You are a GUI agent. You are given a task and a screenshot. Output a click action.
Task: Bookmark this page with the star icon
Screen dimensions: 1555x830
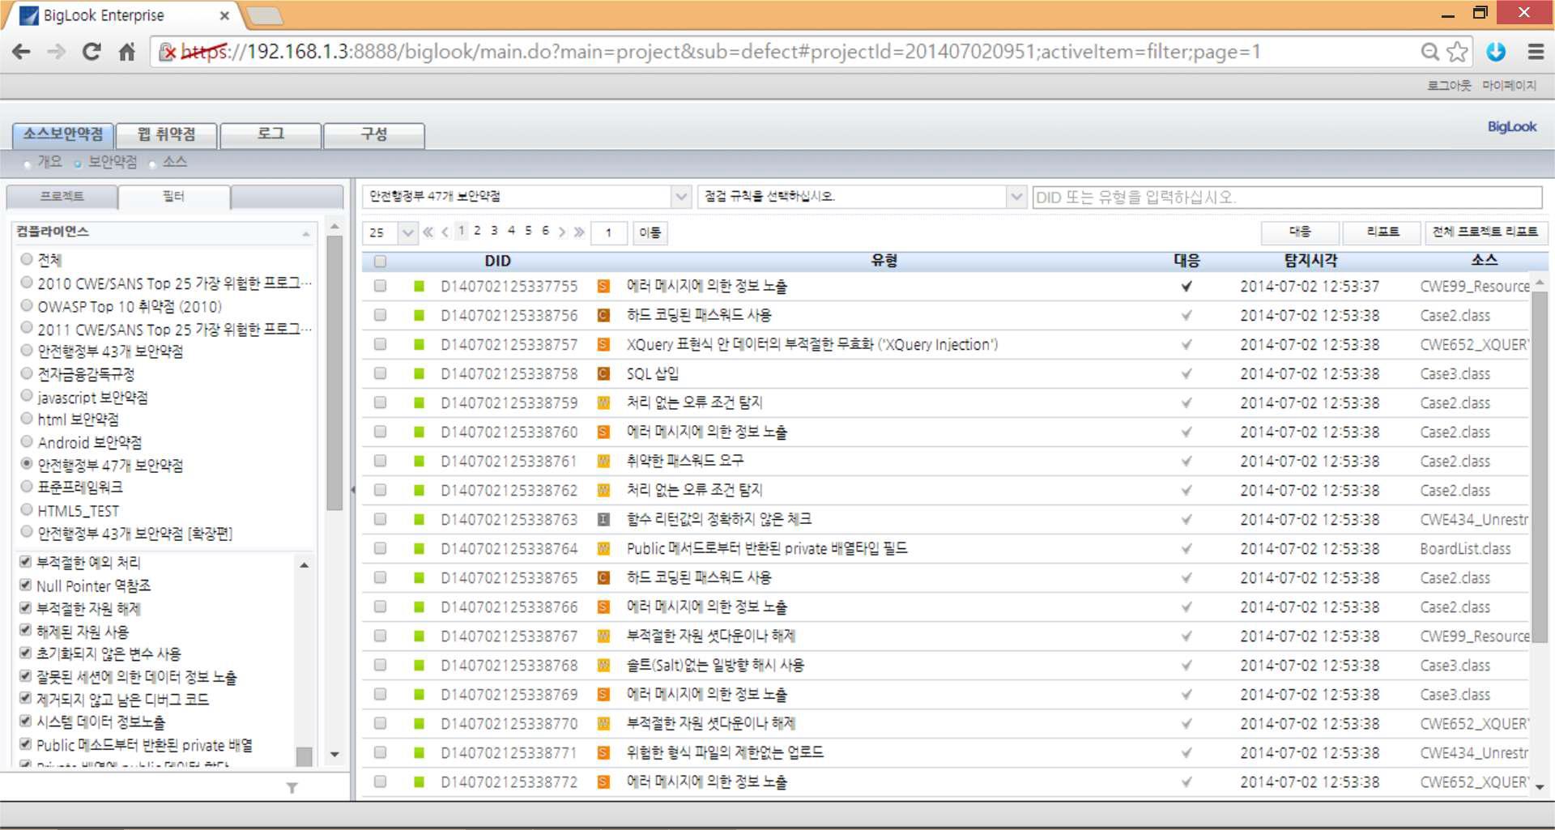(1457, 52)
